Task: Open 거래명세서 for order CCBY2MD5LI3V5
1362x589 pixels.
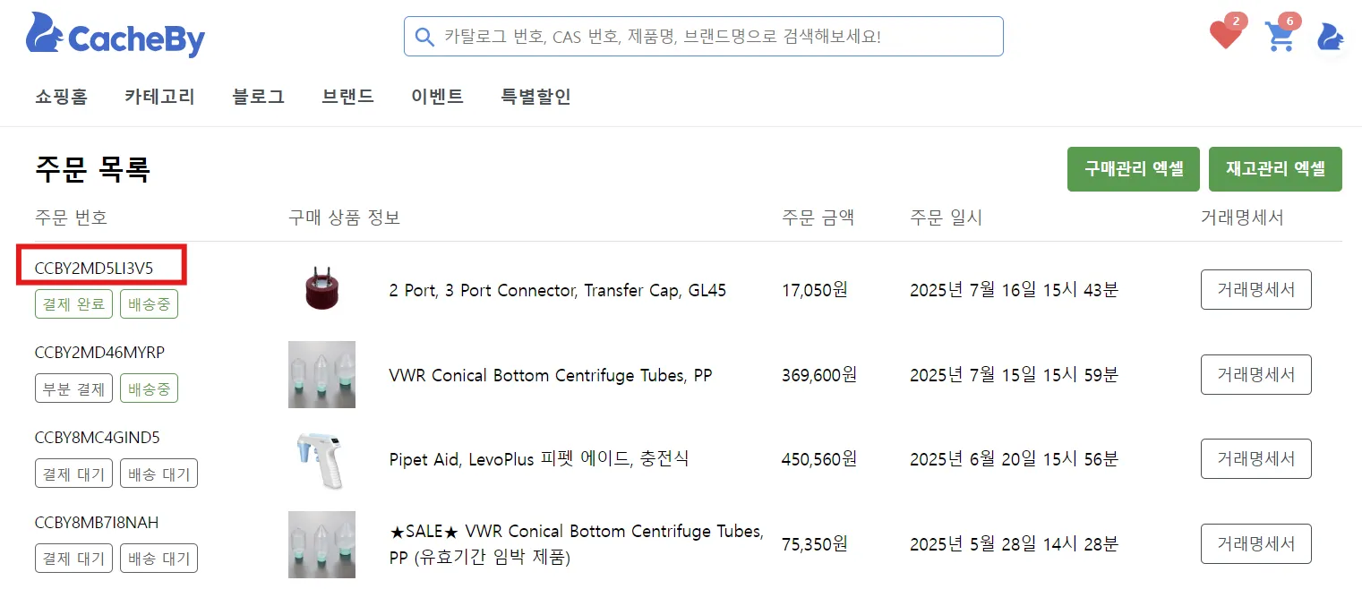Action: 1255,290
